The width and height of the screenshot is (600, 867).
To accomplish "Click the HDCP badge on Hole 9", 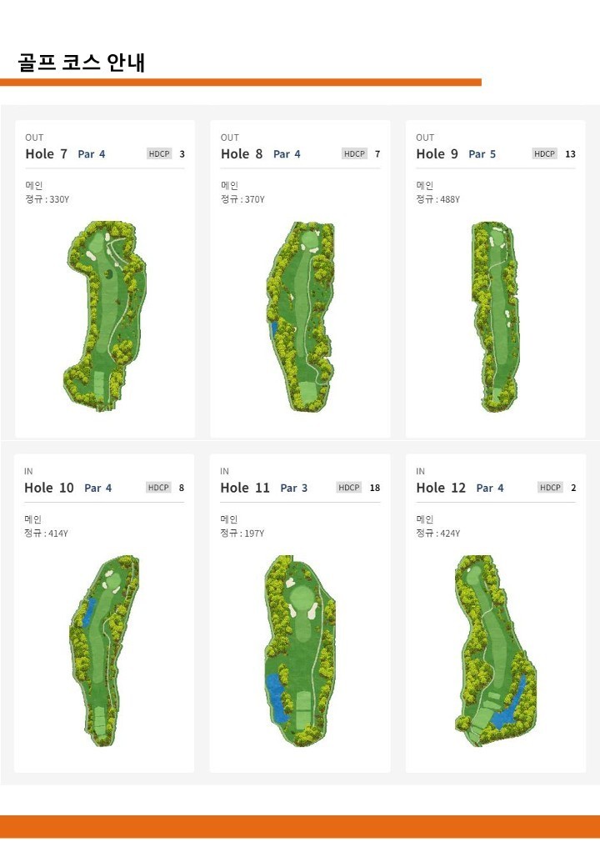I will click(x=544, y=154).
